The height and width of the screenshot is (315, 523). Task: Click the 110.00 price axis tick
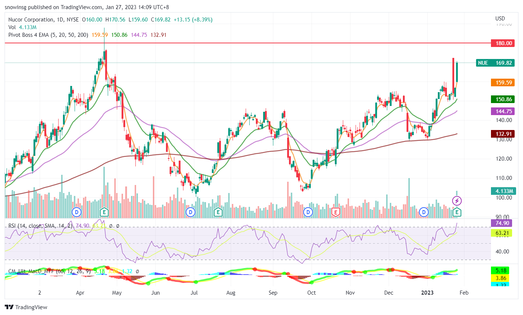click(x=504, y=178)
